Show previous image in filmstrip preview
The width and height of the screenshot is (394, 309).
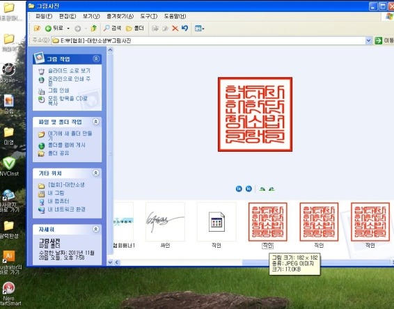[x=239, y=189]
